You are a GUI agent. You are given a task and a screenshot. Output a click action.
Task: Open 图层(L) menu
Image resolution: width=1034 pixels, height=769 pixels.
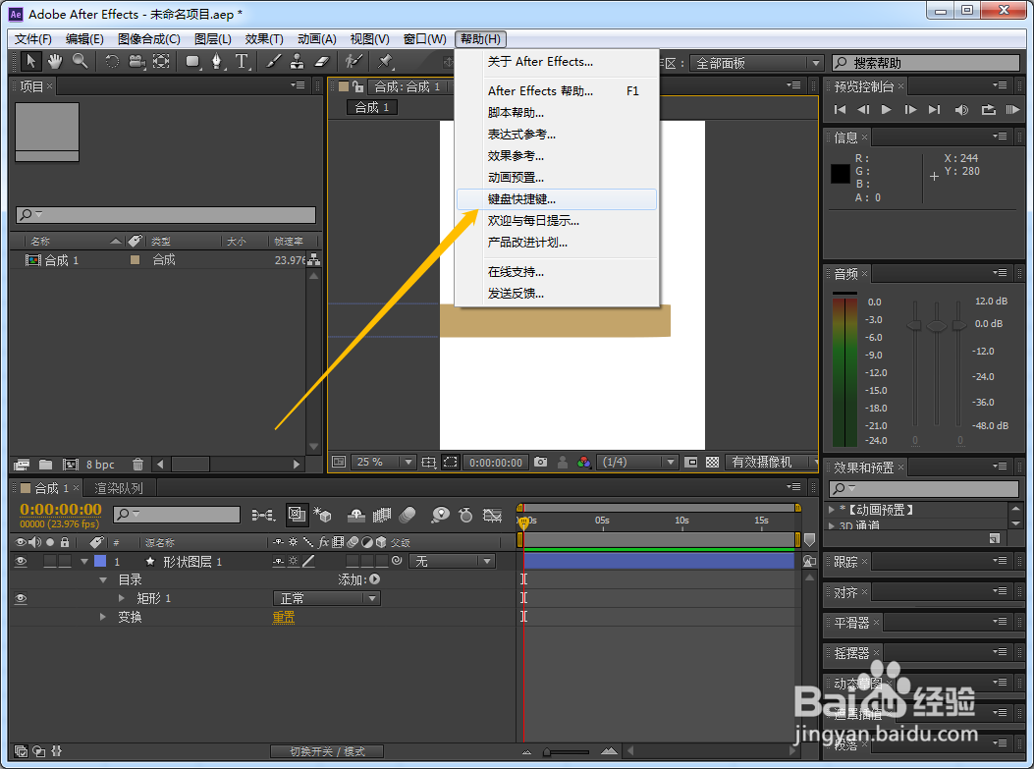tap(212, 39)
